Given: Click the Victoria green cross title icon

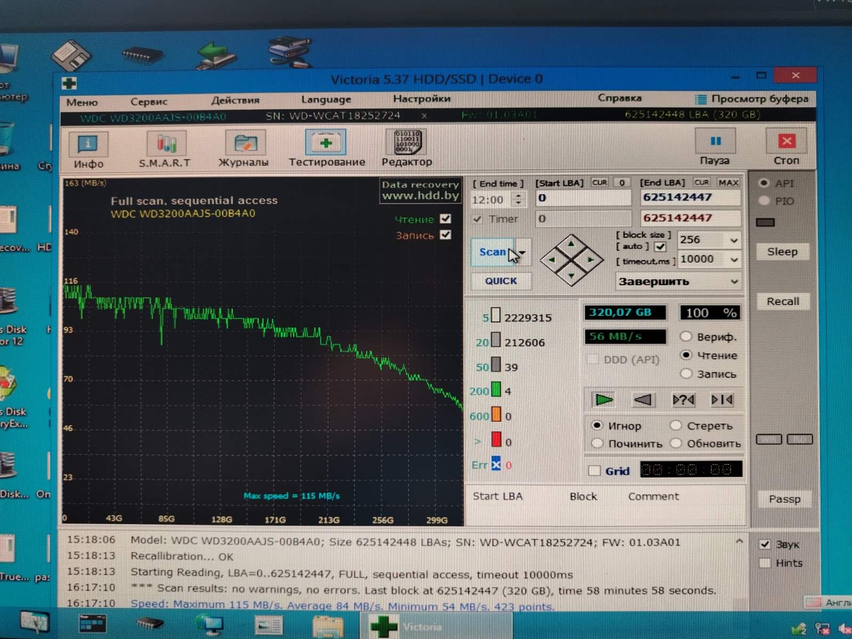Looking at the screenshot, I should pyautogui.click(x=69, y=83).
